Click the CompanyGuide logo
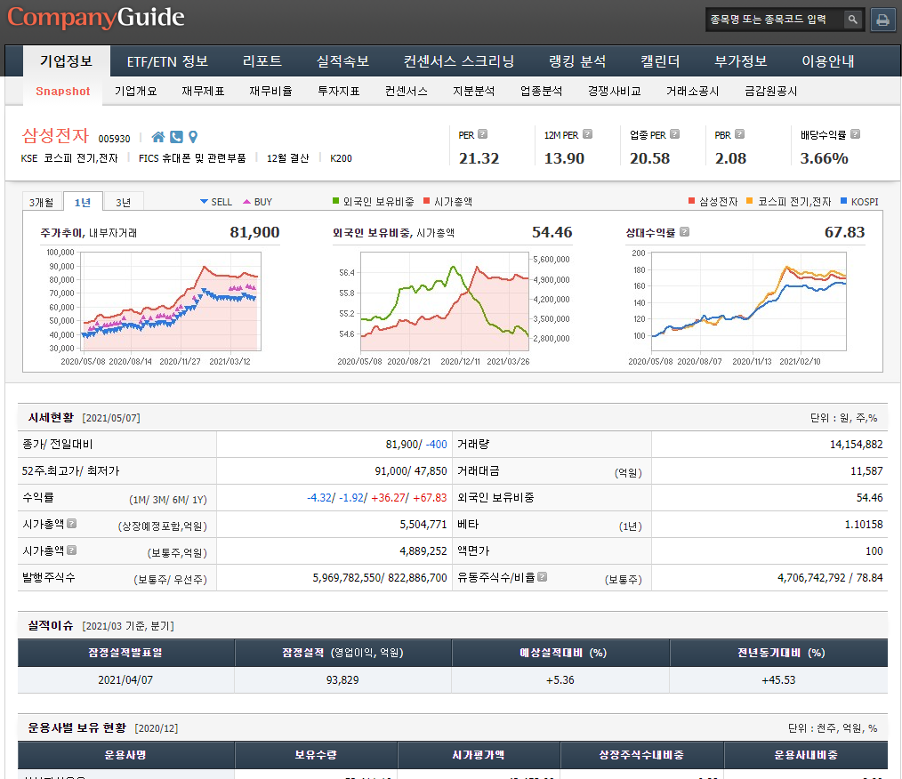 tap(96, 17)
